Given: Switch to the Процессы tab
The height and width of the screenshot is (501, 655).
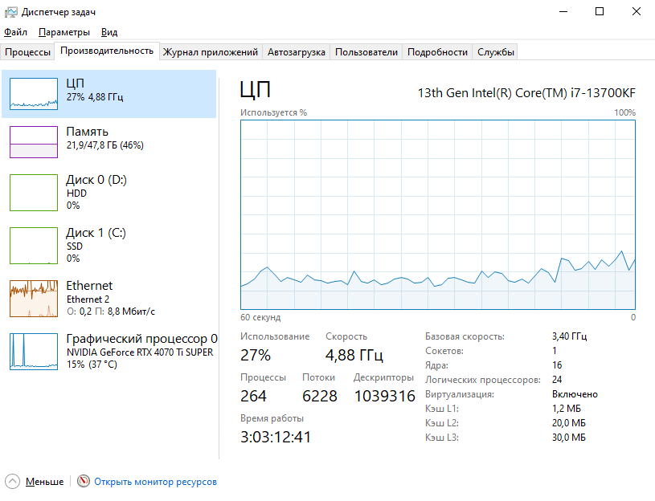Looking at the screenshot, I should click(28, 52).
